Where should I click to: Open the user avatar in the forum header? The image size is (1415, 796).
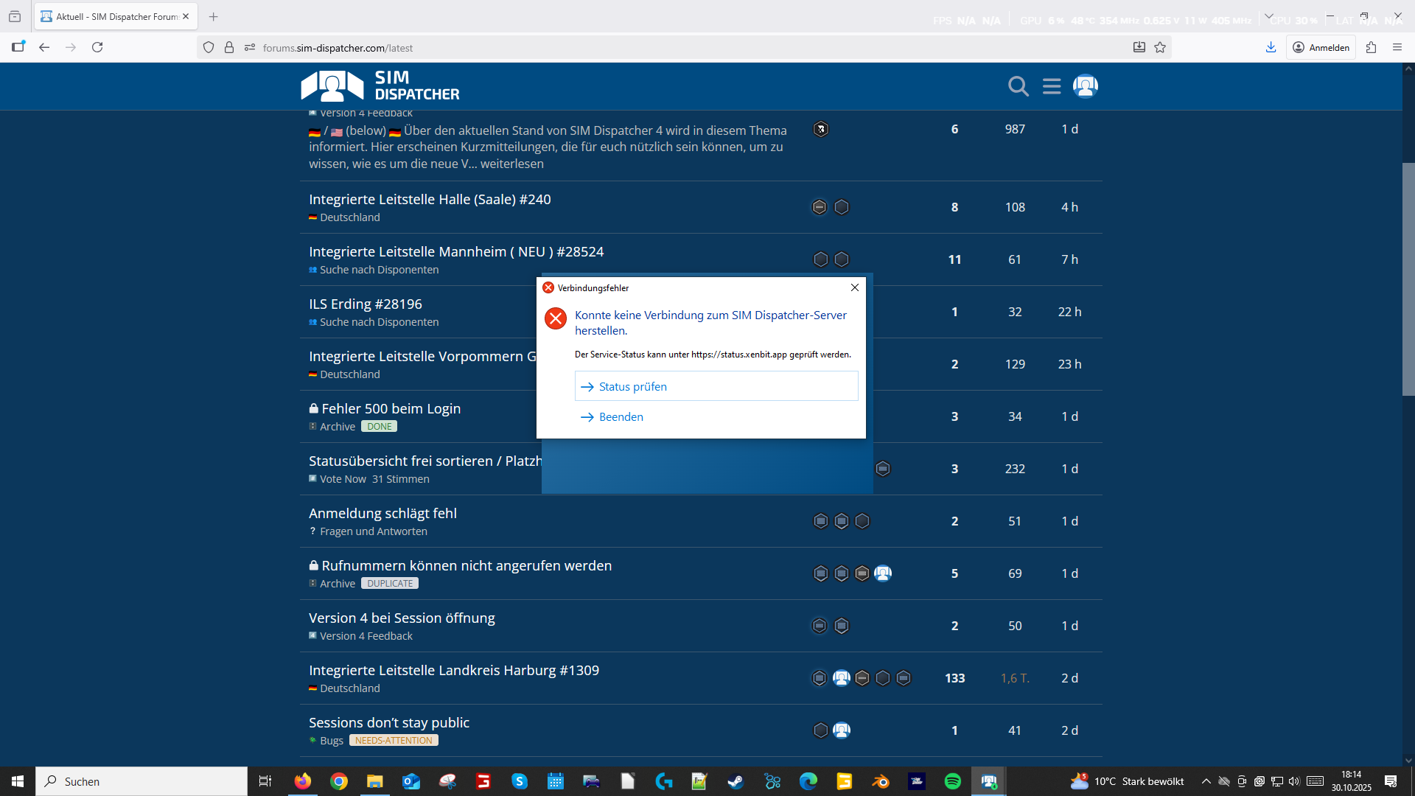[1086, 86]
